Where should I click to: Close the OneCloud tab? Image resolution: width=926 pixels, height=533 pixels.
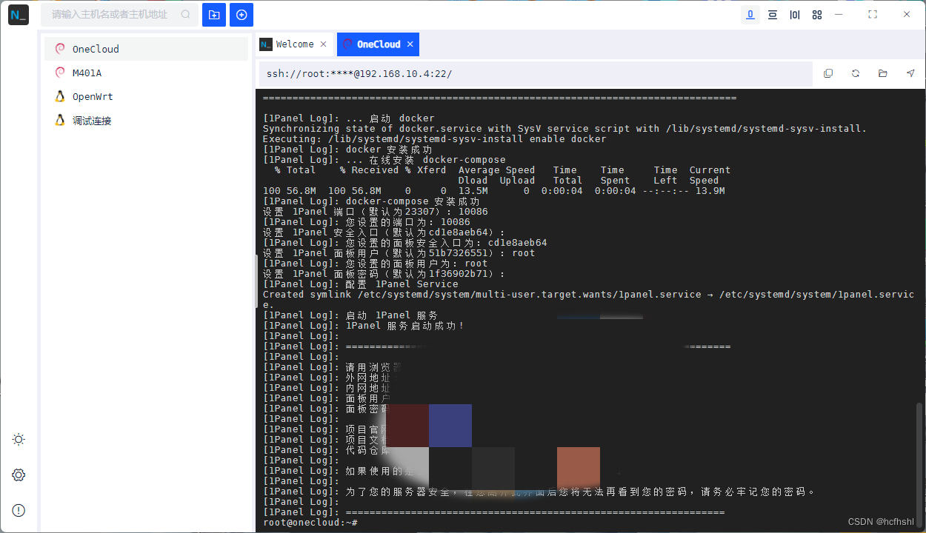pyautogui.click(x=410, y=44)
